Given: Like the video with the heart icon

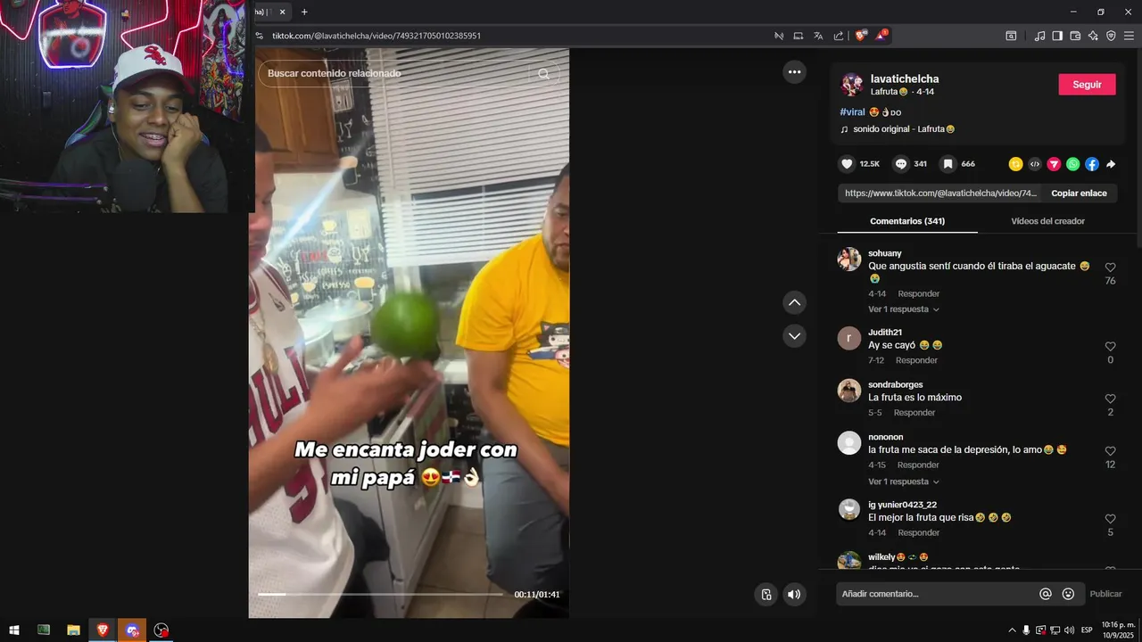Looking at the screenshot, I should [x=847, y=164].
